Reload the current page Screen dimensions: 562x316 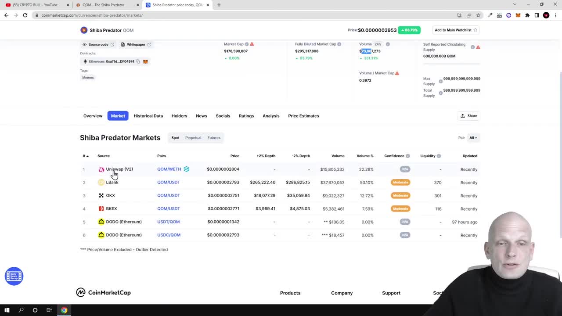25,15
